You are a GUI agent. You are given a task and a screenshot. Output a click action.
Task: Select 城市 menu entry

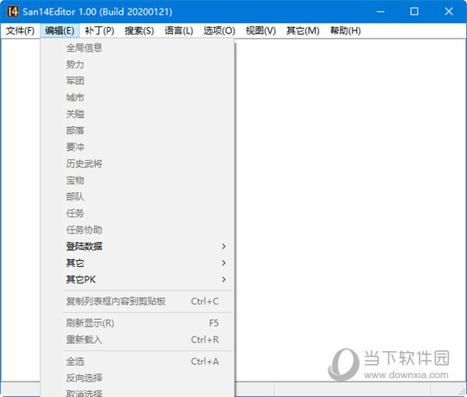tap(137, 97)
